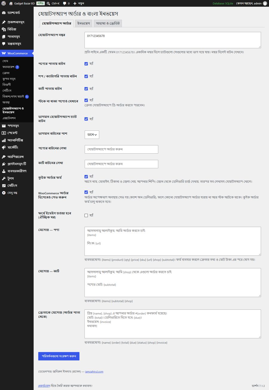
Task: Toggle the স্টকে না থাকা পণ্যেও দেখাবে checkbox
Action: click(86, 100)
